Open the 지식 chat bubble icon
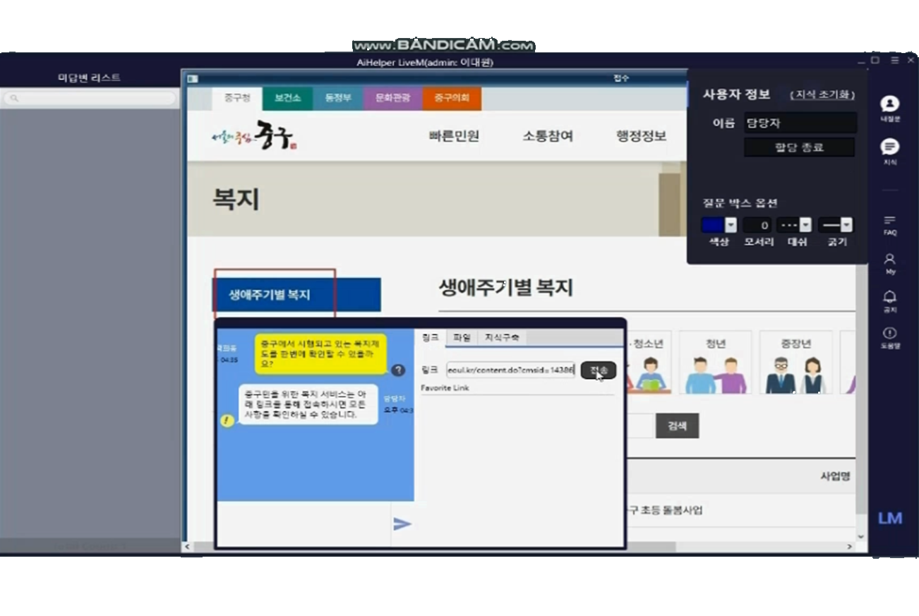This screenshot has width=919, height=616. (889, 147)
